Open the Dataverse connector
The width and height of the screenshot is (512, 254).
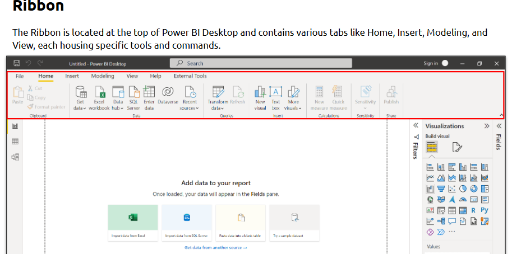point(168,95)
